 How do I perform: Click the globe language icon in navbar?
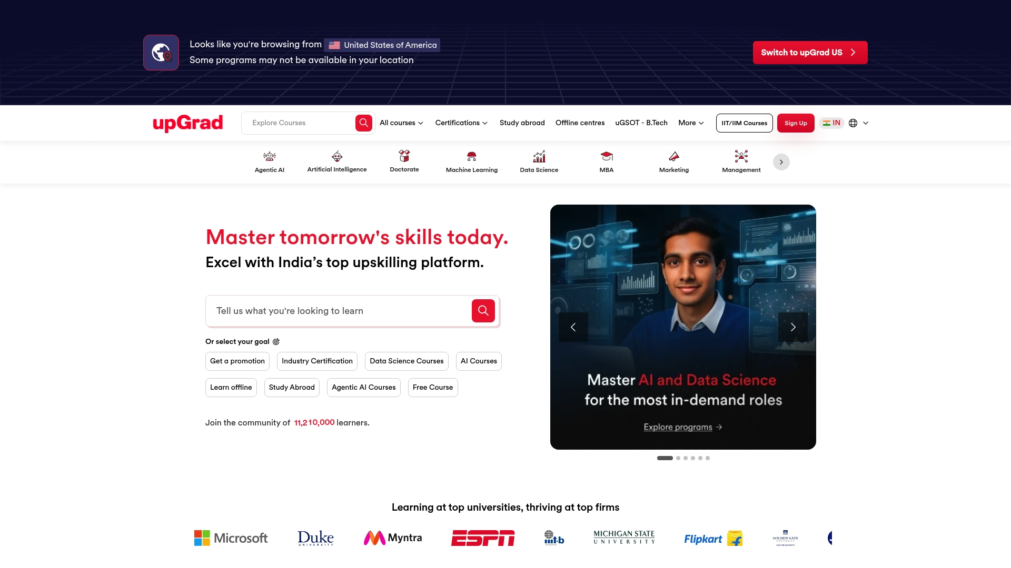coord(853,123)
